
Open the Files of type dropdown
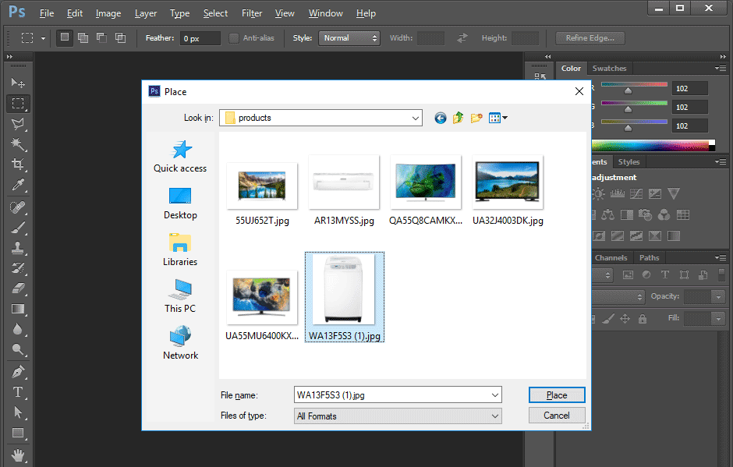[x=494, y=416]
